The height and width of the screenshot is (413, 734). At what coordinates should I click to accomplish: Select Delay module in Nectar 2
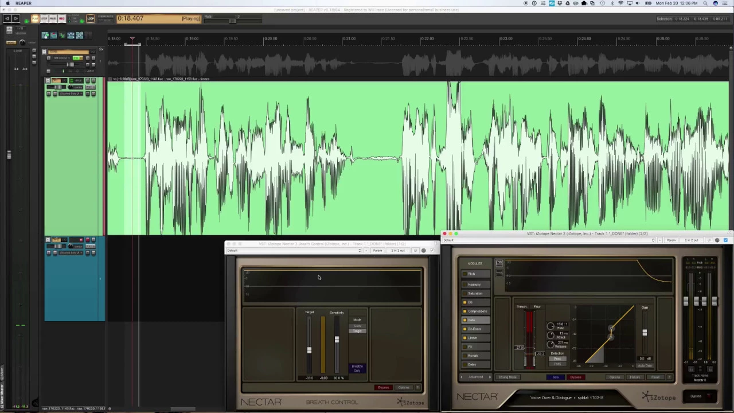pyautogui.click(x=475, y=364)
